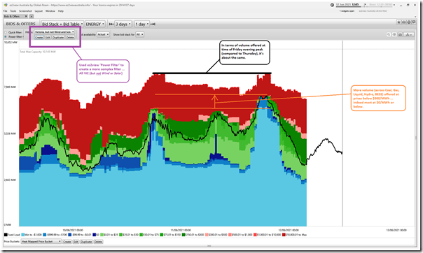Jump to end with right arrow-bar icon
Viewport: 423px width, 253px height.
(x=153, y=24)
